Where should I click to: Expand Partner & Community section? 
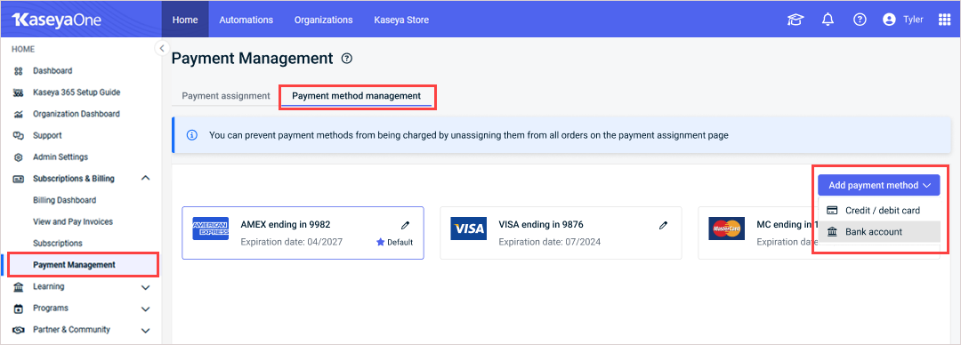click(145, 330)
